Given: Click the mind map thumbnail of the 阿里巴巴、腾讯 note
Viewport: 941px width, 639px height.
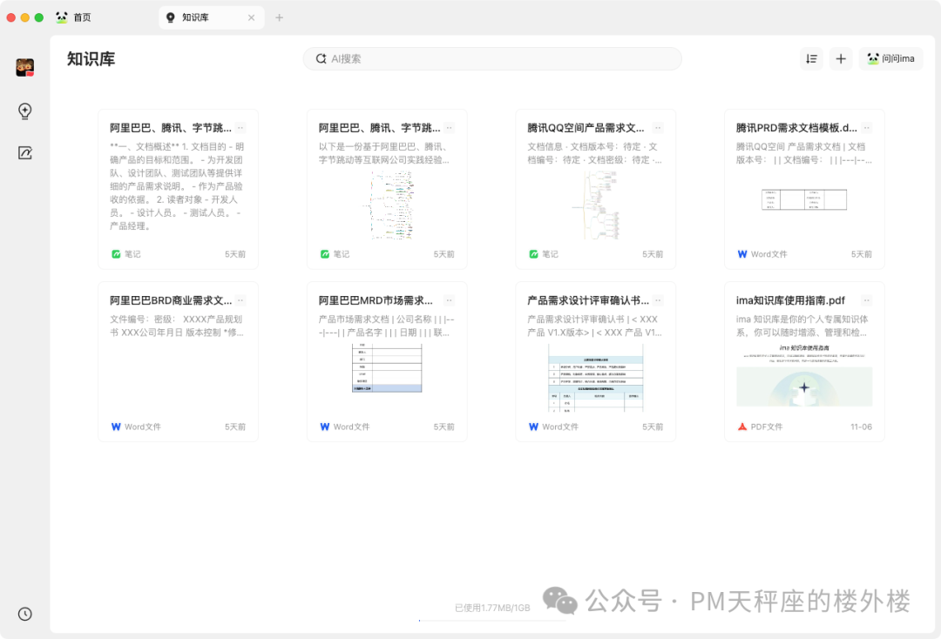Looking at the screenshot, I should (389, 205).
